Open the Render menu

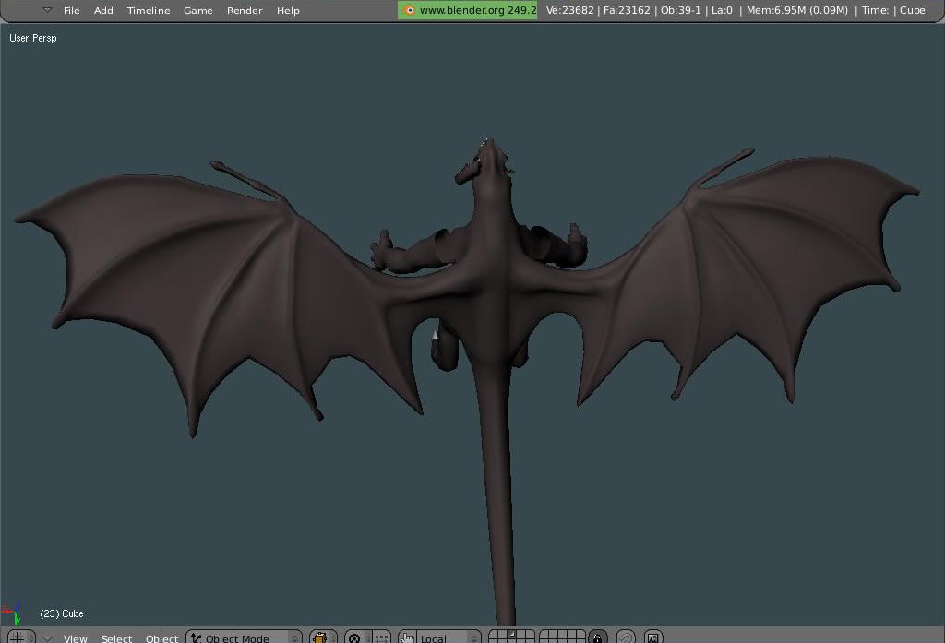[x=245, y=10]
